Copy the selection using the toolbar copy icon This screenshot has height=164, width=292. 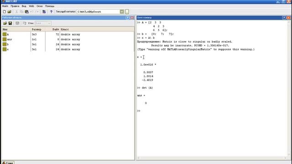(x=21, y=12)
